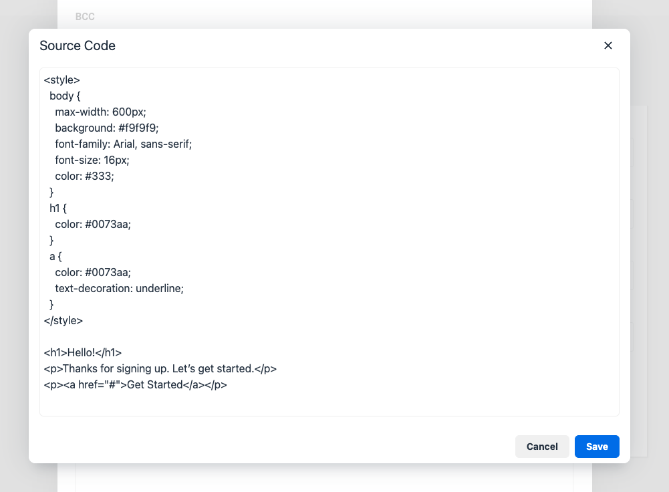
Task: Click the <h1>Hello!</h1> line
Action: (83, 352)
